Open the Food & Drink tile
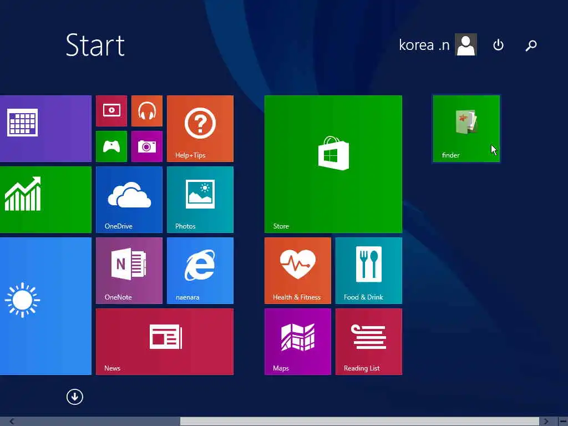 click(369, 271)
